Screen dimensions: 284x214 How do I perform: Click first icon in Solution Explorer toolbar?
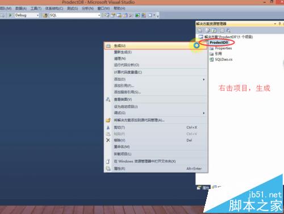[x=200, y=30]
